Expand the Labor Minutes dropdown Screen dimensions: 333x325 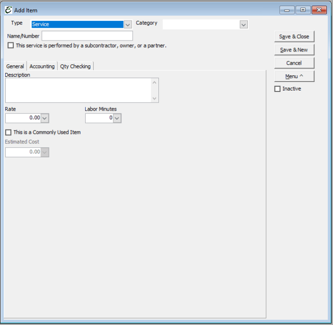point(117,118)
